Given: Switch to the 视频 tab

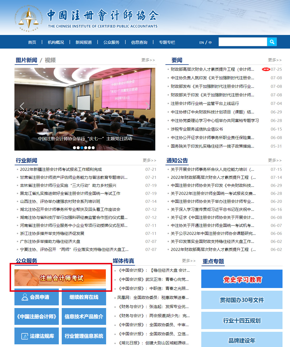Looking at the screenshot, I should pos(51,60).
